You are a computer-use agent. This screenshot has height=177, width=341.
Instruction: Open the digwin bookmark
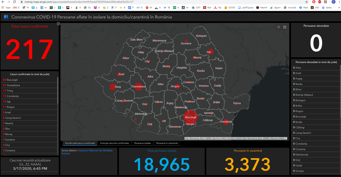[275, 8]
